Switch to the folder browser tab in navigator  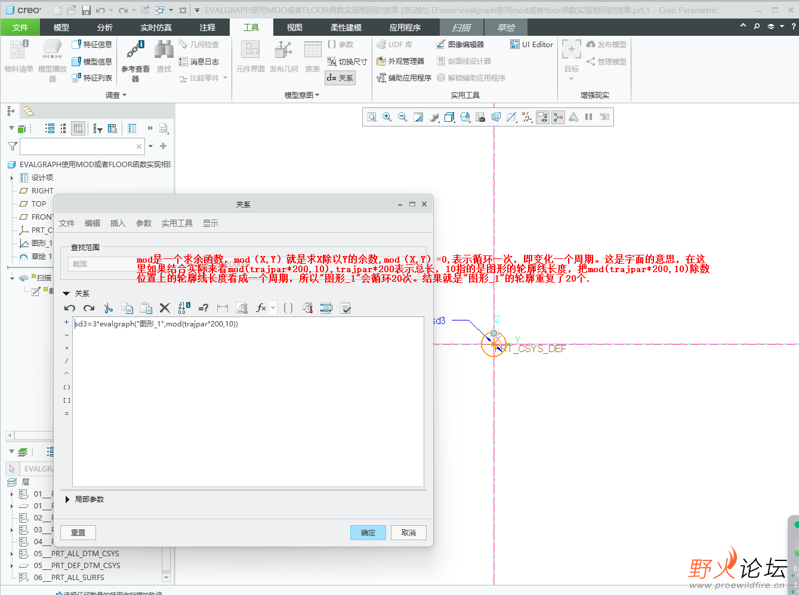click(x=28, y=110)
